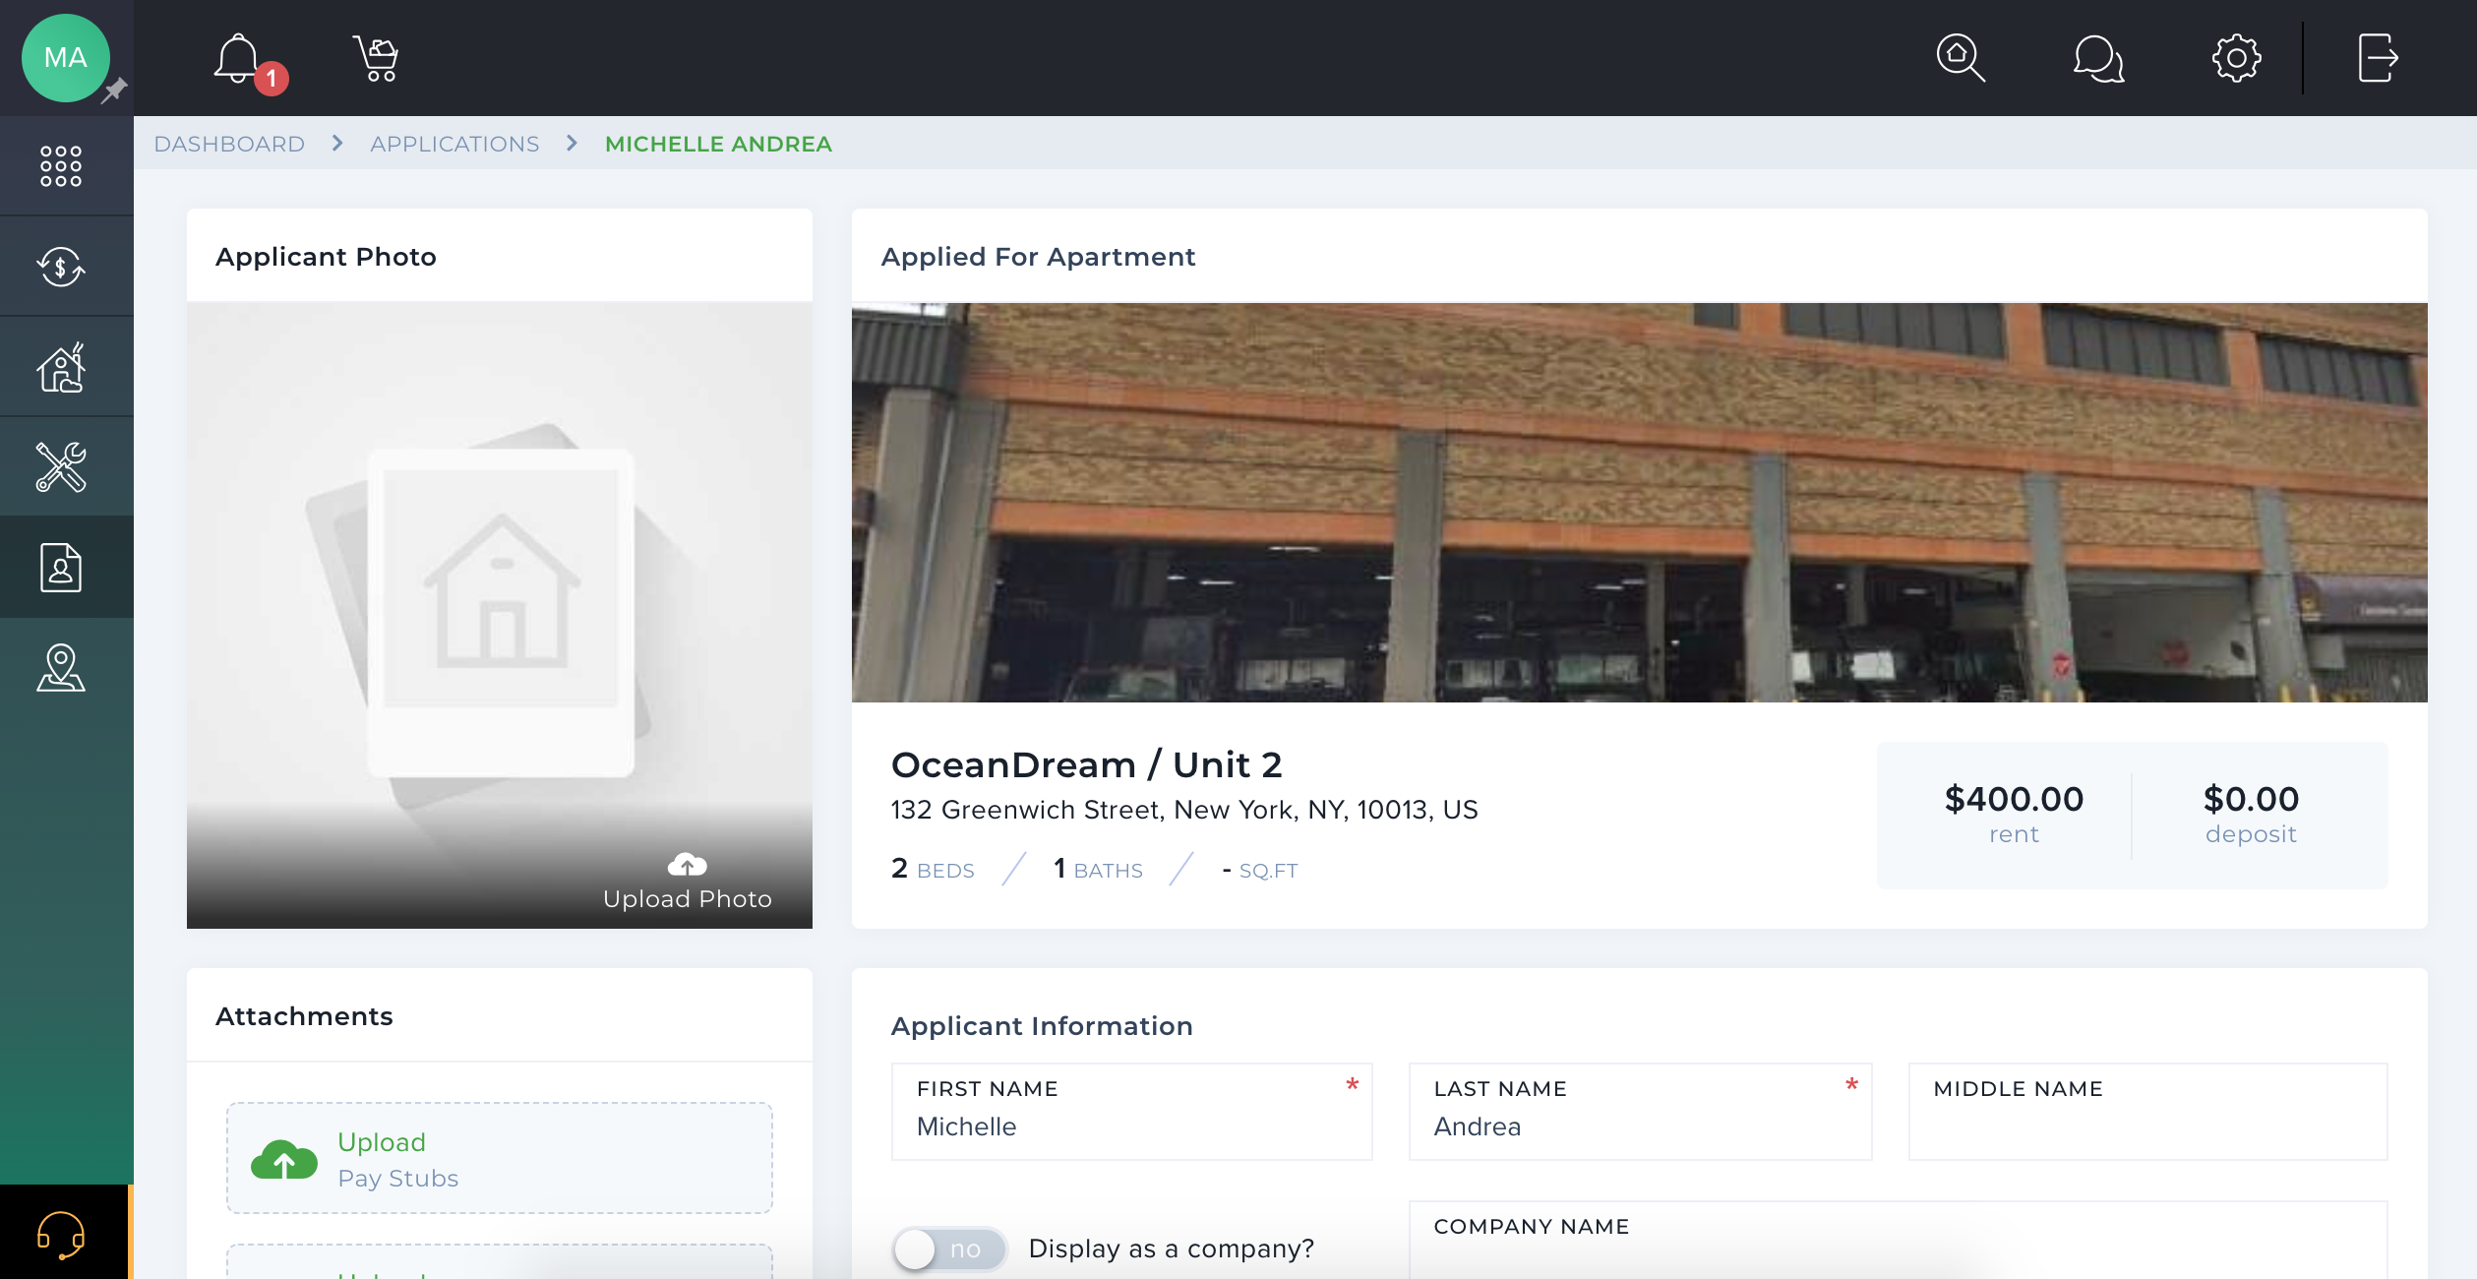
Task: Click the green cloud upload icon for Pay Stubs
Action: pyautogui.click(x=284, y=1159)
